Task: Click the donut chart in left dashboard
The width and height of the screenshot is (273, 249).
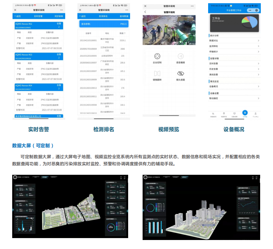Action: (111, 227)
